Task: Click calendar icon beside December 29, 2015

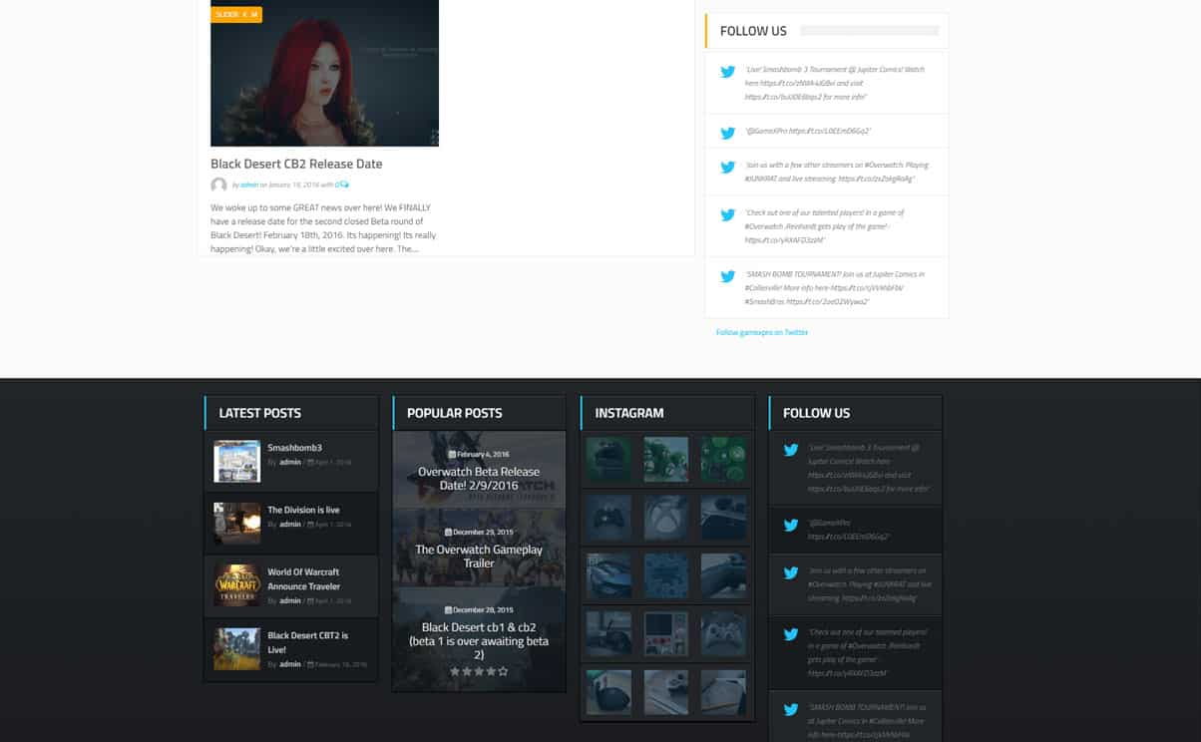Action: point(448,533)
